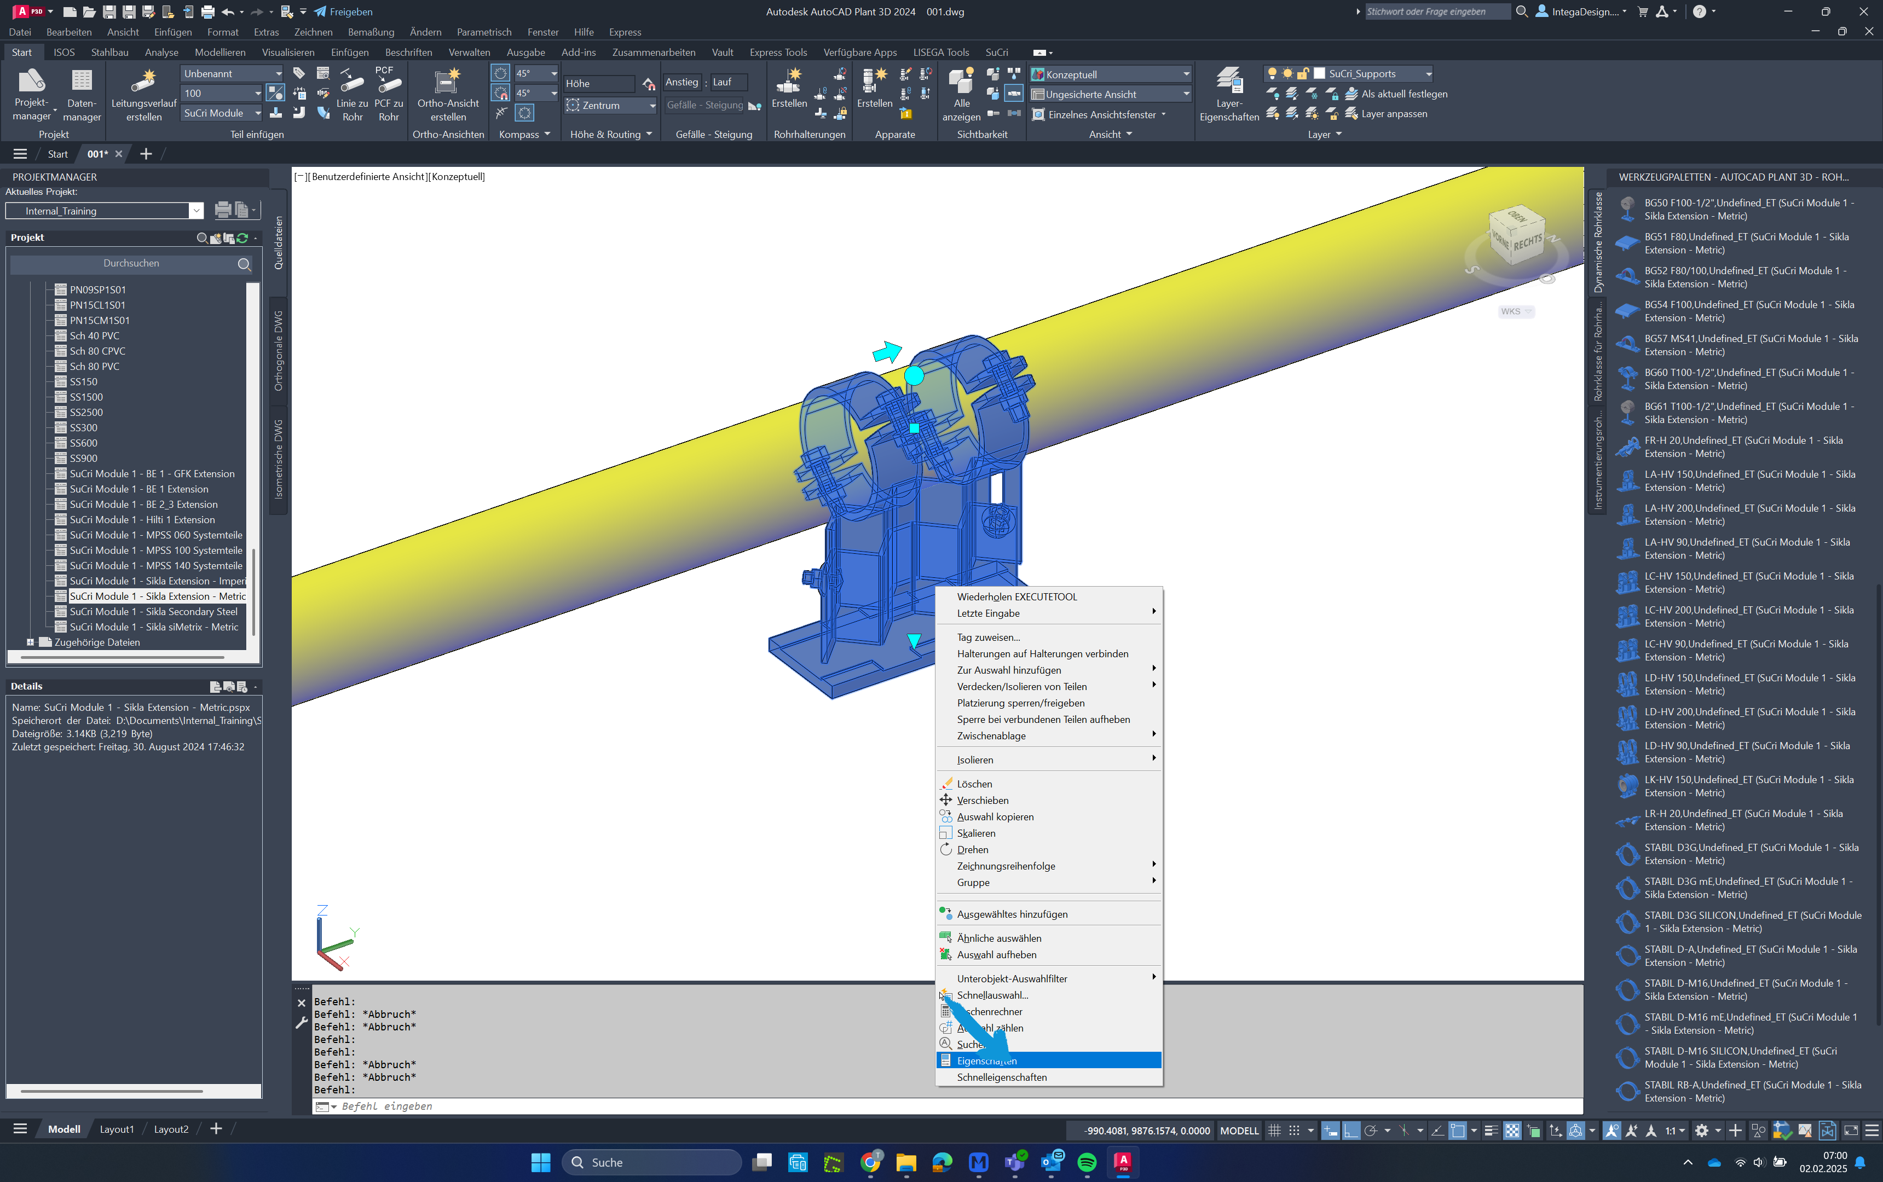
Task: Click the Durchsuchen project search field
Action: click(x=131, y=264)
